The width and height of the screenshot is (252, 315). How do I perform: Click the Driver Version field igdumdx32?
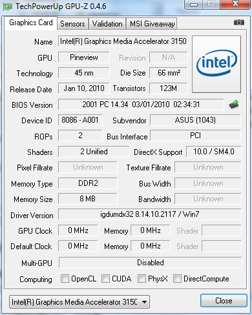point(150,214)
